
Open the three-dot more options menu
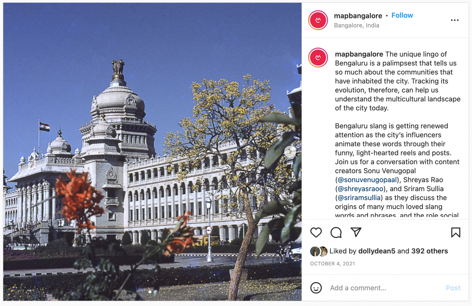(x=455, y=20)
